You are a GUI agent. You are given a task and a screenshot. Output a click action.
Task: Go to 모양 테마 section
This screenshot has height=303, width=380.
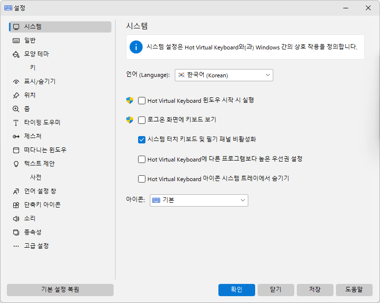point(60,54)
